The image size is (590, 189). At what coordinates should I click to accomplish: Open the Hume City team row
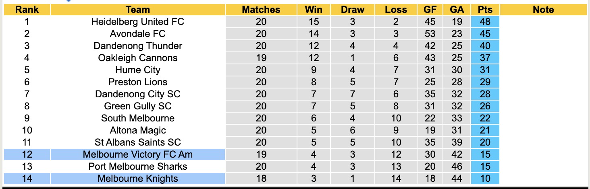(137, 70)
